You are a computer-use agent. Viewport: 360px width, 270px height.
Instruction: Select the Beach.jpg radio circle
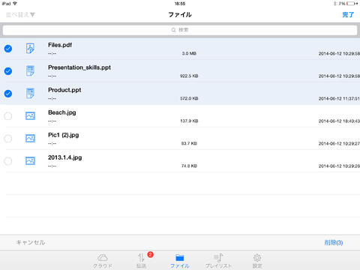(8, 116)
